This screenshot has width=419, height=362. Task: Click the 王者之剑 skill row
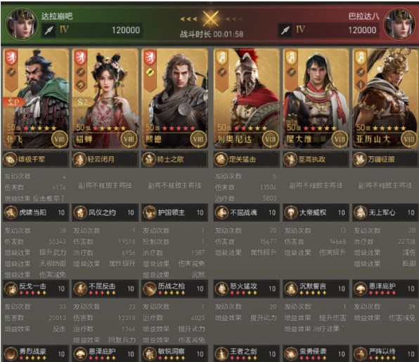click(x=246, y=354)
